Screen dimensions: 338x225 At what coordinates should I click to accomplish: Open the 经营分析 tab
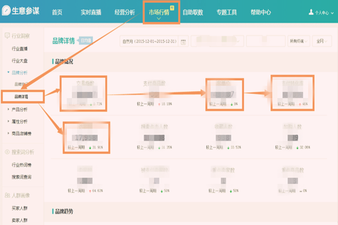[x=124, y=12]
